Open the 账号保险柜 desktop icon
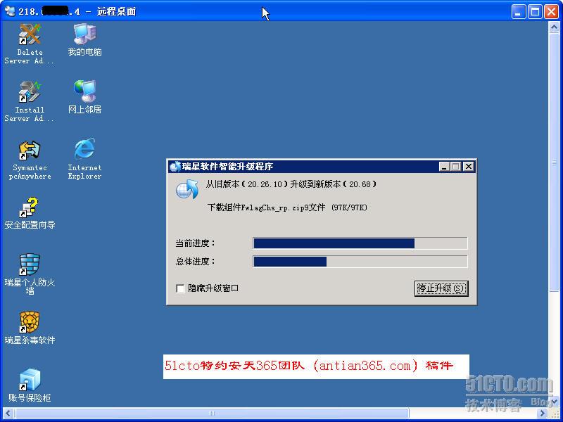This screenshot has height=422, width=563. point(30,385)
